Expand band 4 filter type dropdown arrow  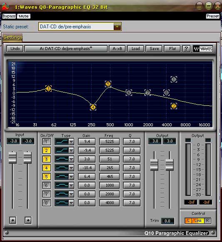(71, 168)
